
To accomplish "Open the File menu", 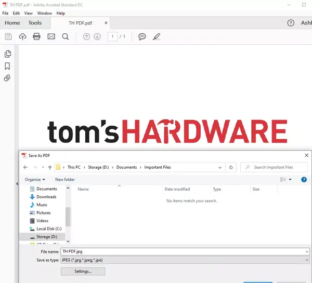I will (x=5, y=14).
